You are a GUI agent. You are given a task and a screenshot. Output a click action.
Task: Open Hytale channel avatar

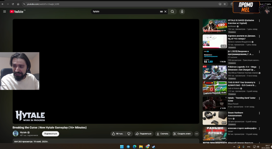click(15, 133)
